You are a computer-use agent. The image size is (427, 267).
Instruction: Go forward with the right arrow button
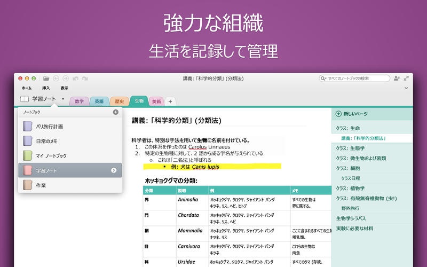(x=66, y=78)
